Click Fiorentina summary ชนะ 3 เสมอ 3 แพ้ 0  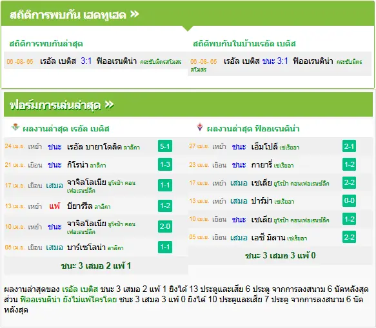click(281, 255)
